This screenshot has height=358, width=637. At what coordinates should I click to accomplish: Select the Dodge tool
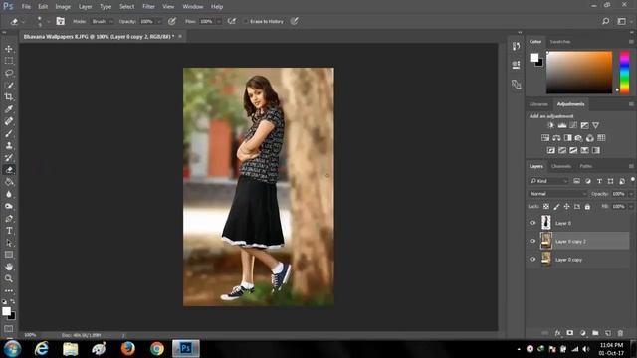(x=9, y=206)
